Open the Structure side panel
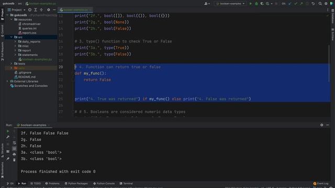Image resolution: width=335 pixels, height=188 pixels. pyautogui.click(x=2, y=150)
